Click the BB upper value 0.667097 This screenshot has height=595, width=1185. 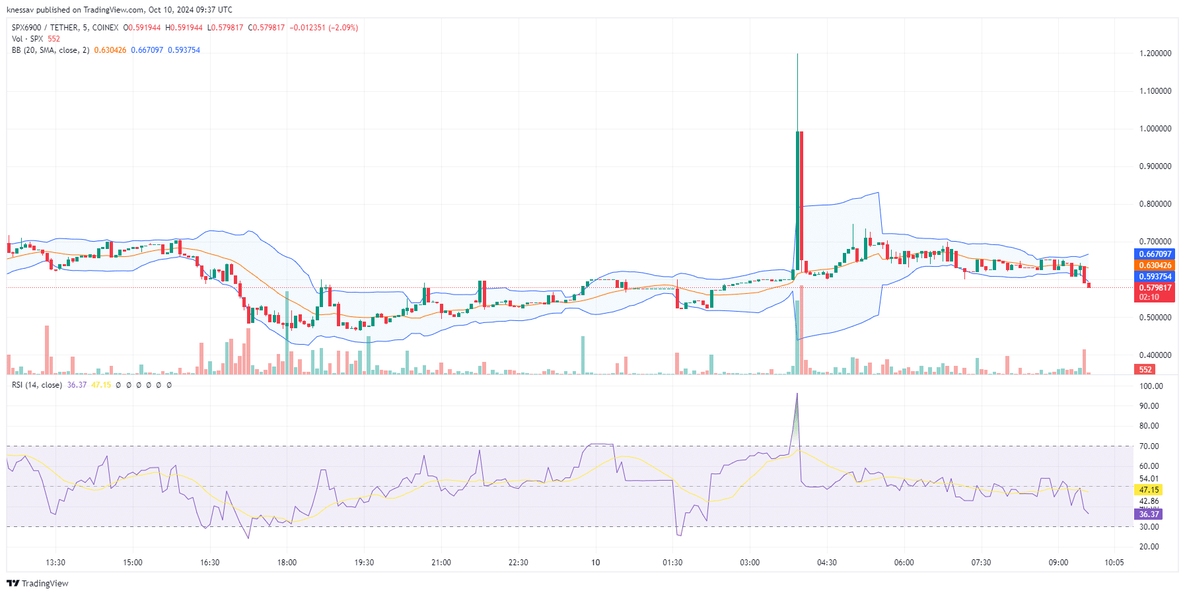147,50
